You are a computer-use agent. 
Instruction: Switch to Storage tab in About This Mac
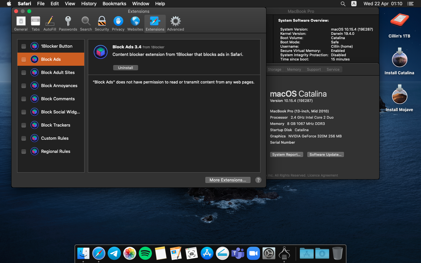click(x=274, y=69)
